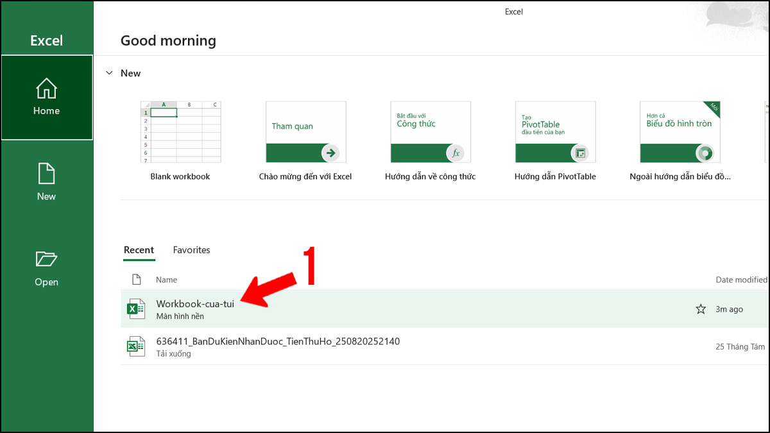Open the Home page in the sidebar
Viewport: 770px width, 433px height.
tap(47, 98)
